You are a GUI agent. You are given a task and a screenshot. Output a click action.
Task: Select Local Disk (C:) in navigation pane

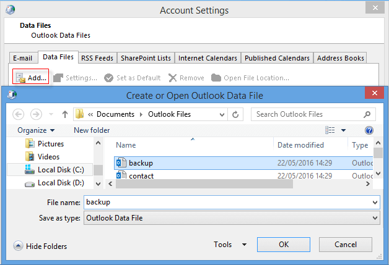point(50,170)
